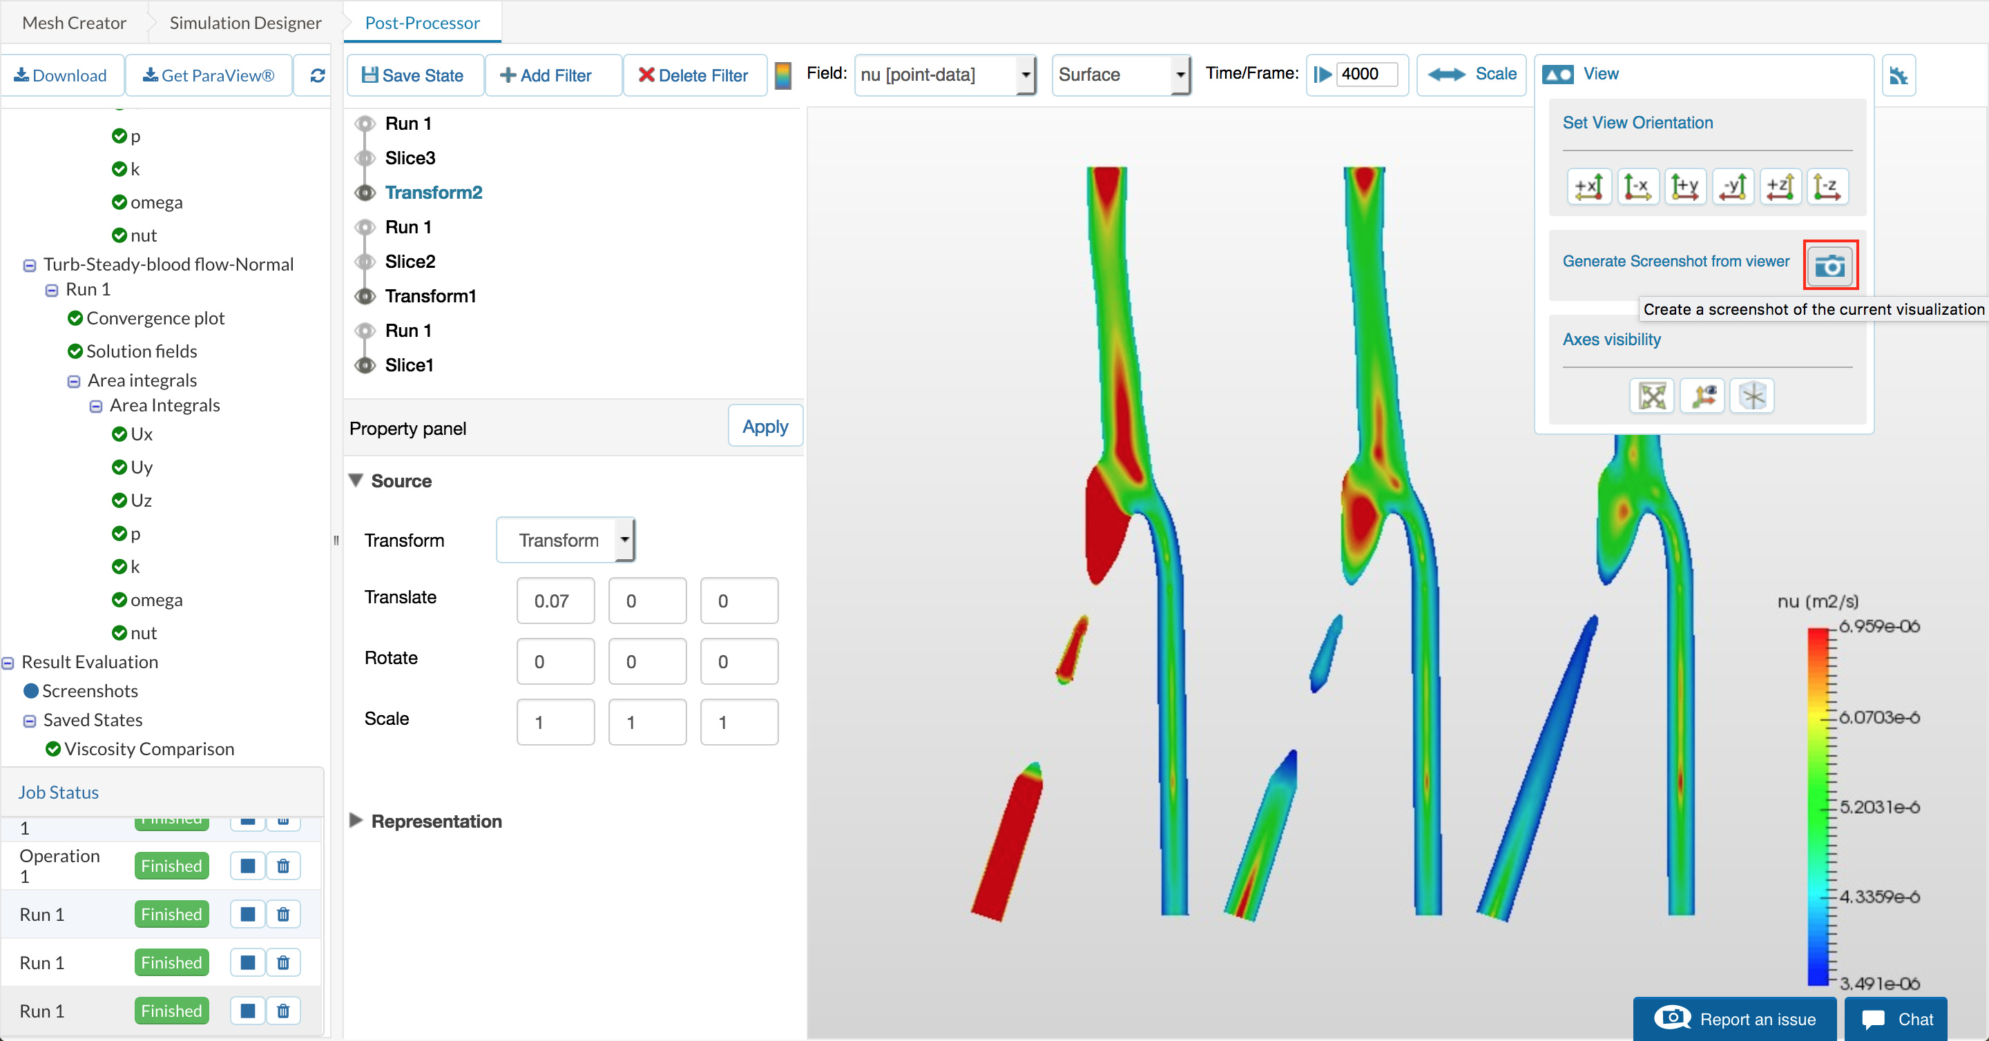1989x1041 pixels.
Task: Open the color legend editor icon
Action: coord(783,76)
